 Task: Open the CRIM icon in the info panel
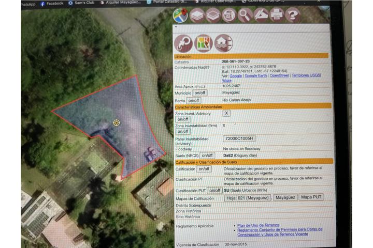click(204, 43)
